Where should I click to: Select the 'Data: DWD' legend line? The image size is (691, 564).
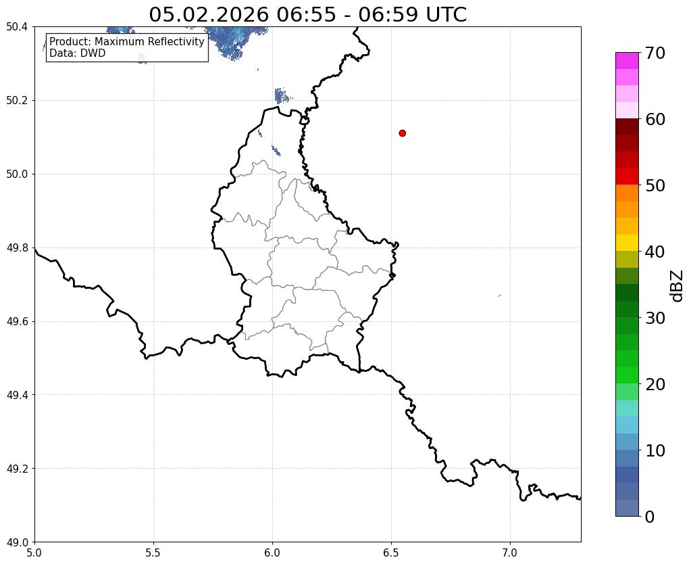click(x=78, y=53)
